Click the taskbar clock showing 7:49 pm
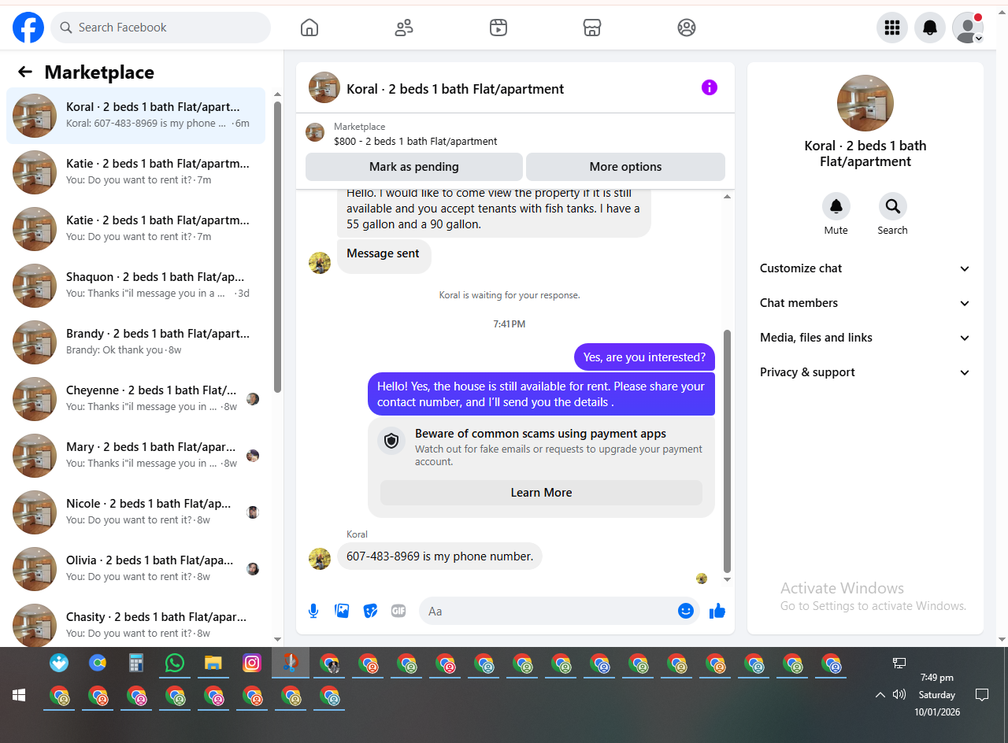 pyautogui.click(x=936, y=694)
